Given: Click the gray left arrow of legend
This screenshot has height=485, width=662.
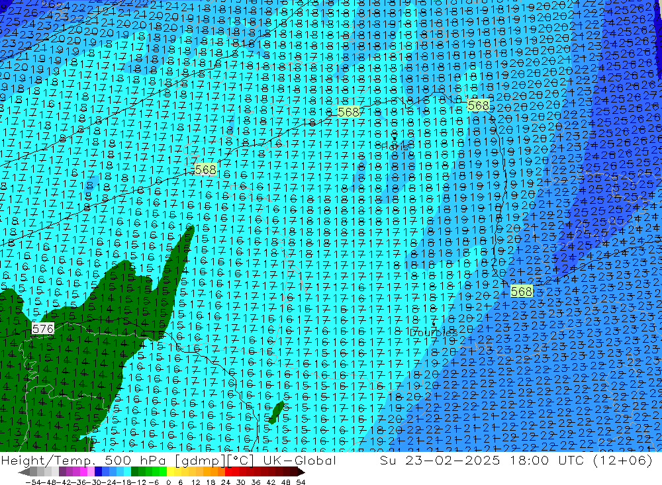Looking at the screenshot, I should [24, 472].
